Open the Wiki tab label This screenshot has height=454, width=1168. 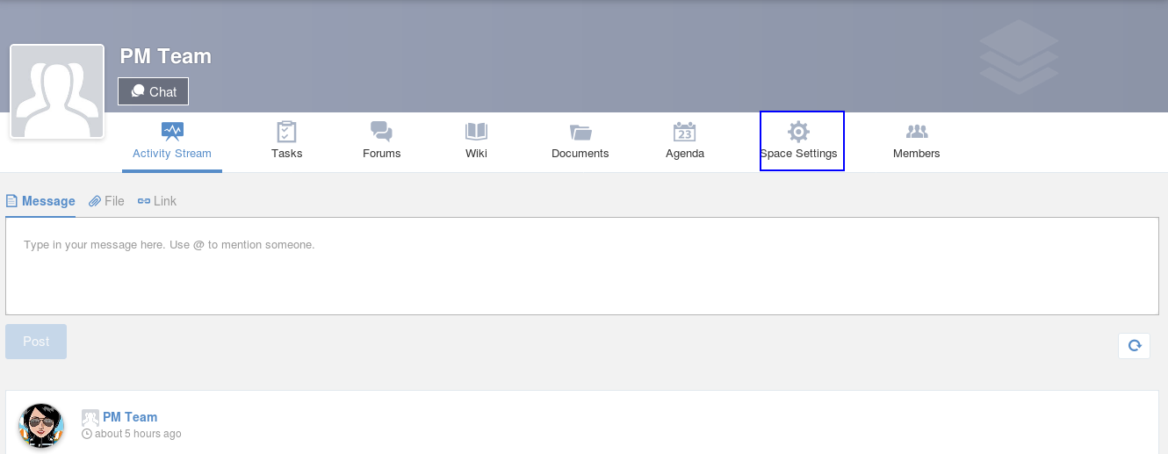476,154
